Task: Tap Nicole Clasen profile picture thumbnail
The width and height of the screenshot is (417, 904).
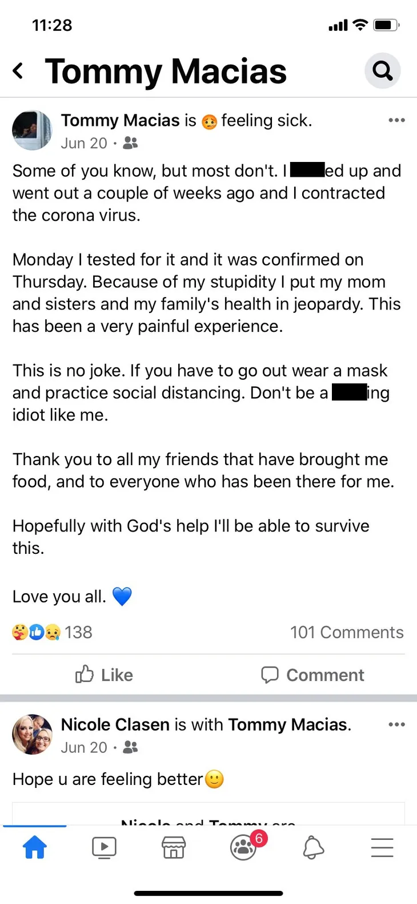Action: (32, 735)
